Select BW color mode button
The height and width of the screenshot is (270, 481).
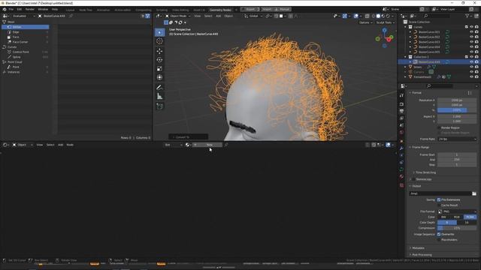pyautogui.click(x=443, y=217)
